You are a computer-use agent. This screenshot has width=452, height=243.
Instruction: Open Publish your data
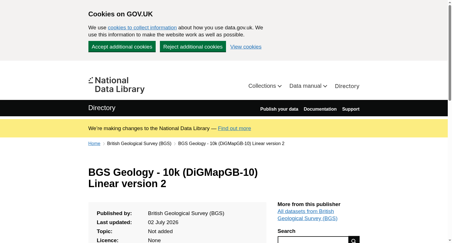[279, 109]
